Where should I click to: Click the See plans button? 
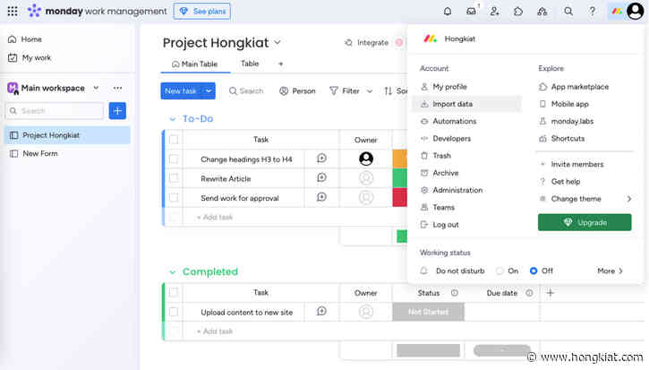pos(202,11)
